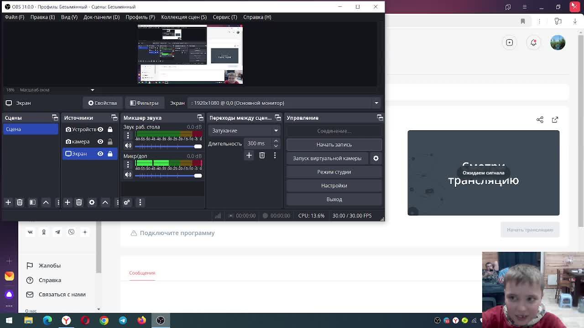Undock the Микшер звука panel
This screenshot has height=328, width=584.
(x=200, y=118)
